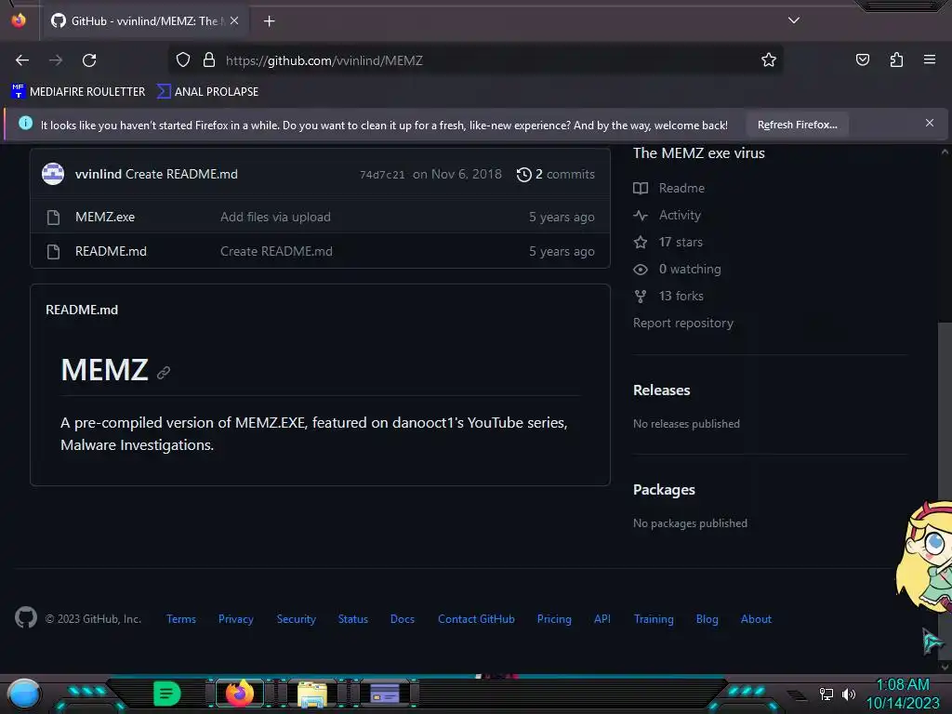View the 17 stars stargazers

coord(668,243)
